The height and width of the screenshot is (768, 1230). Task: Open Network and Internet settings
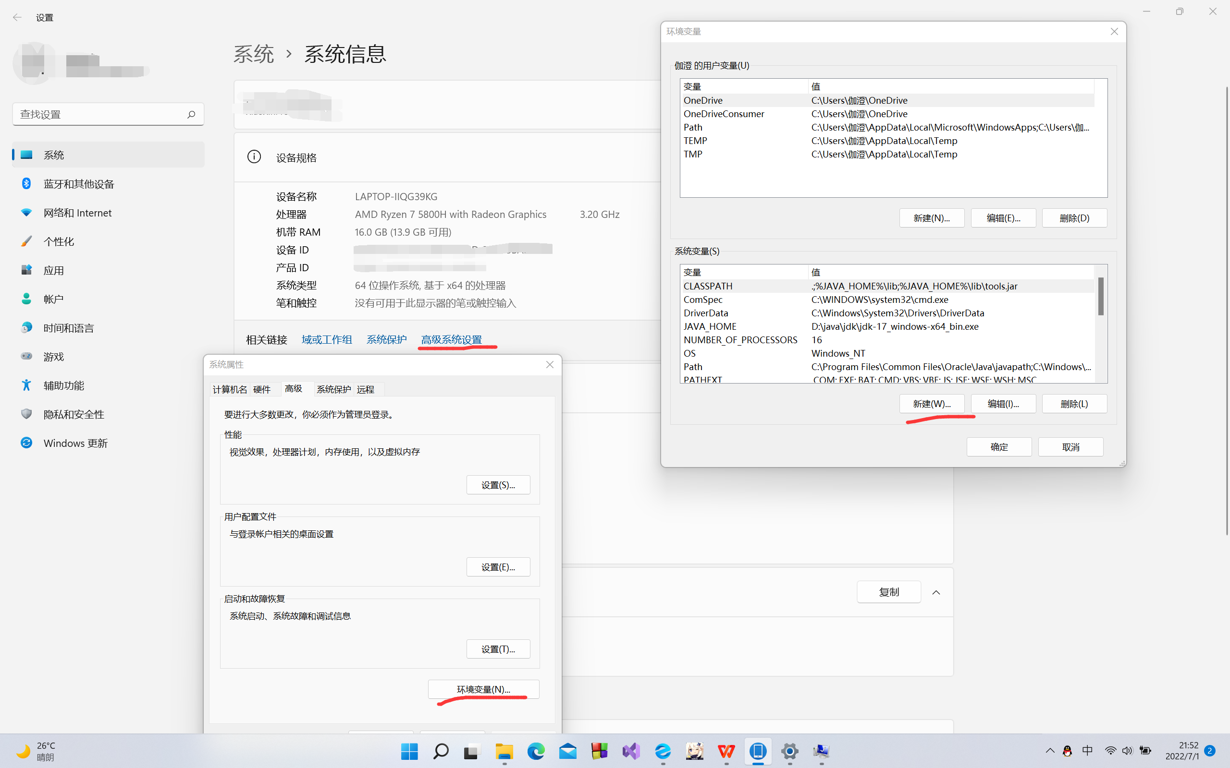[x=77, y=213]
